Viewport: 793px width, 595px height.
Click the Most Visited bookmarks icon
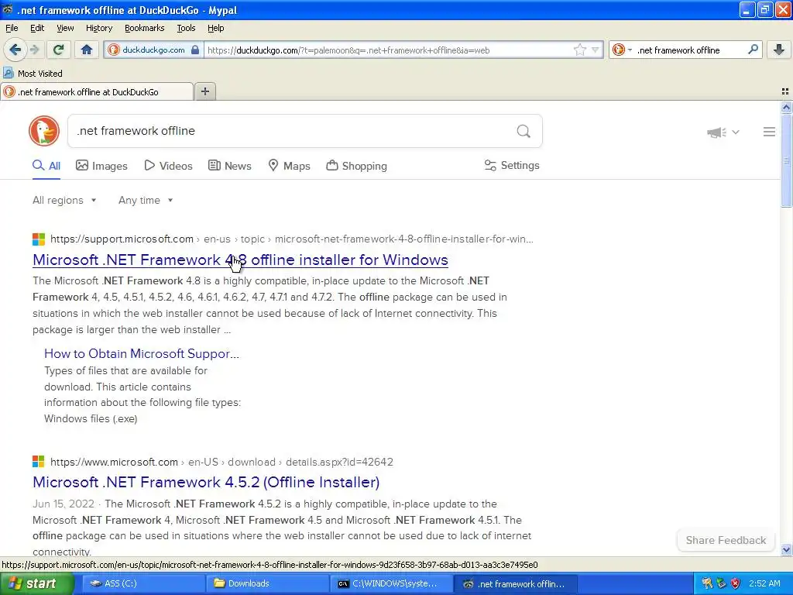coord(8,73)
